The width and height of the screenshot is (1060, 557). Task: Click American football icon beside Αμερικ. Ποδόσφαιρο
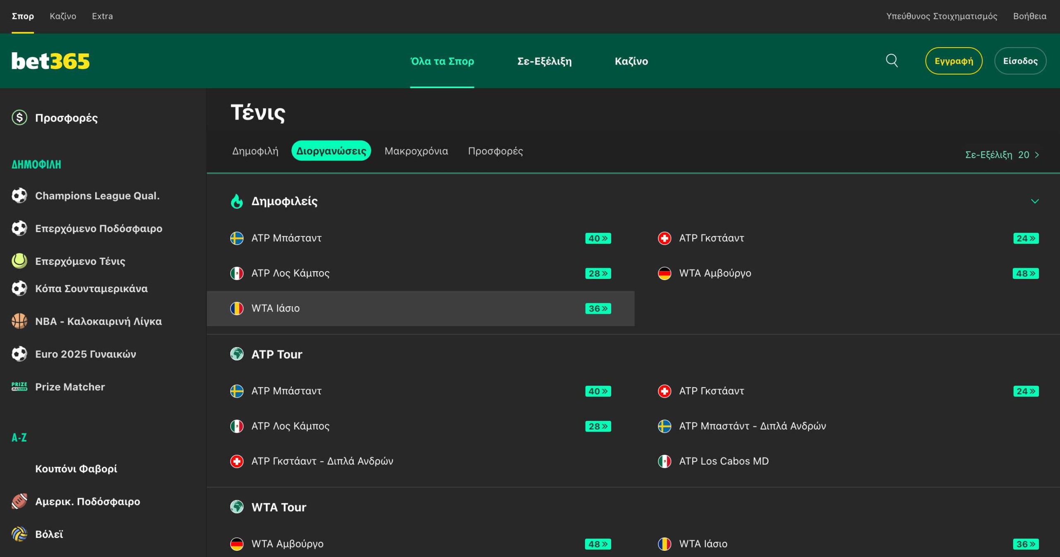[x=19, y=501]
